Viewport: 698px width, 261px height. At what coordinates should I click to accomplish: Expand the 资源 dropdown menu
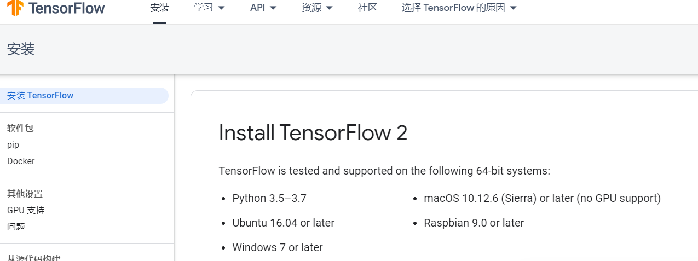(x=317, y=8)
